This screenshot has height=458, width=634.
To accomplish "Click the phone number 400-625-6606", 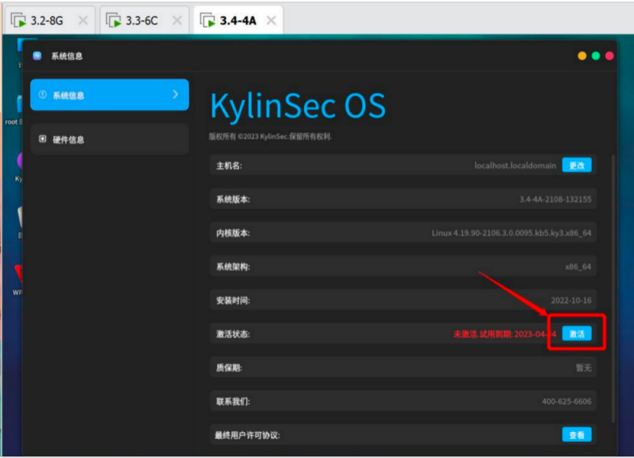I will 567,402.
